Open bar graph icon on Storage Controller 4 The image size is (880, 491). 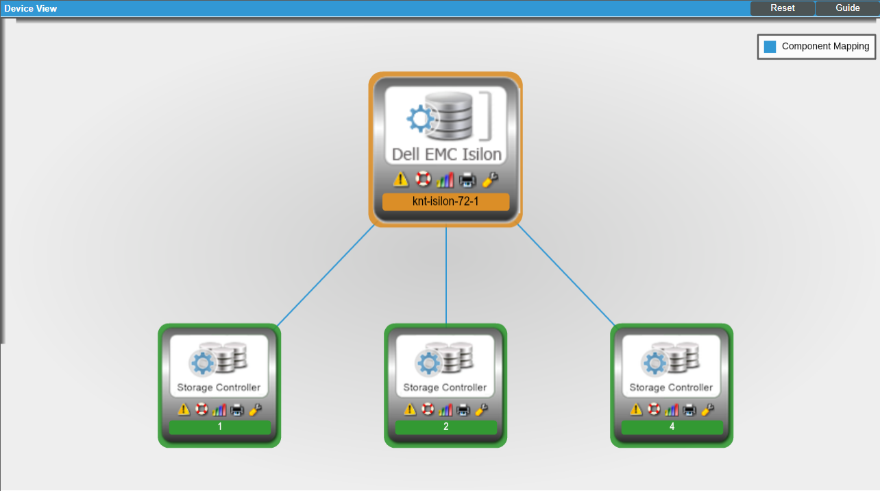click(x=672, y=409)
